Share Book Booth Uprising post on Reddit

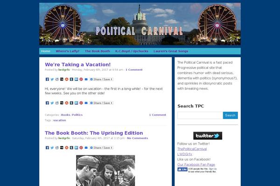pyautogui.click(x=57, y=147)
